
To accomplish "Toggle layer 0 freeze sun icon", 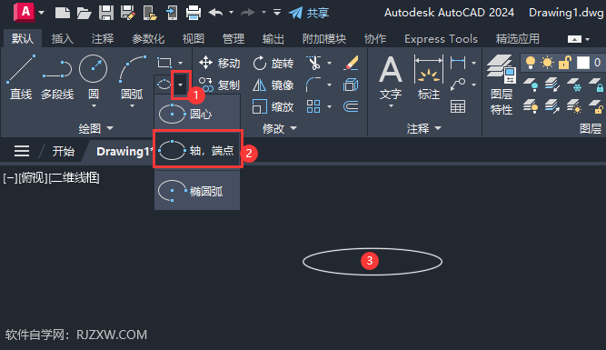I will (547, 62).
